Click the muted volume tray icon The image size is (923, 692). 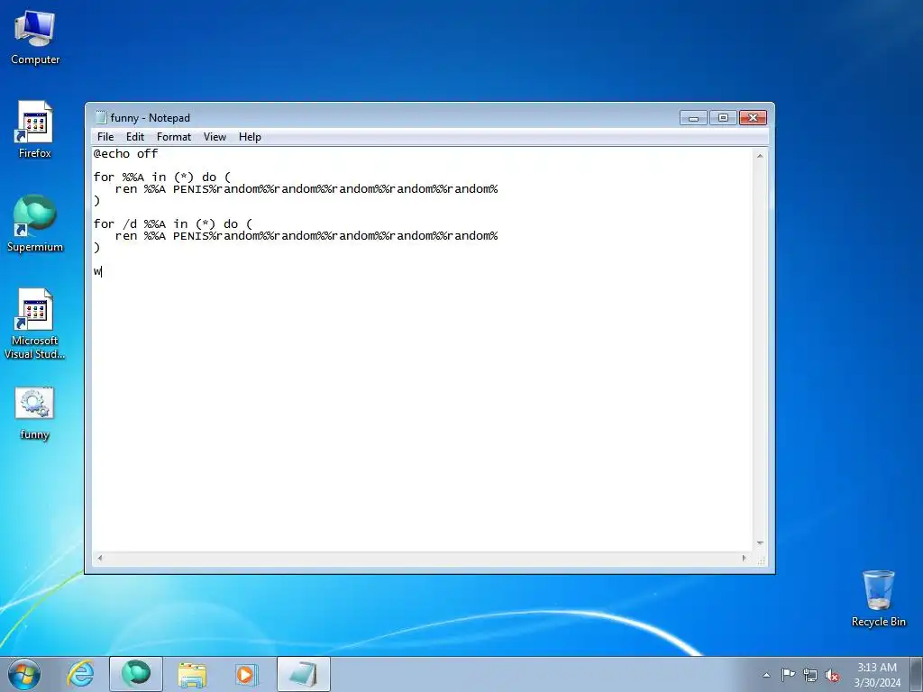click(832, 675)
